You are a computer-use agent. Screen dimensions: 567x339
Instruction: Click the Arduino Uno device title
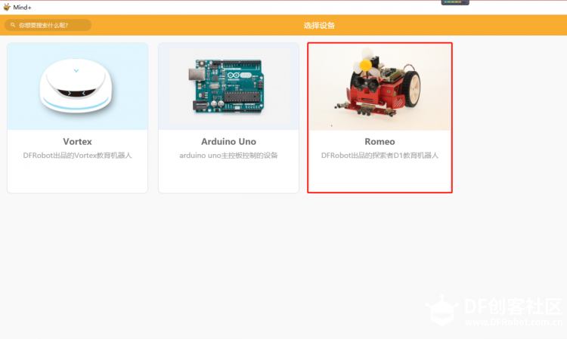(228, 141)
